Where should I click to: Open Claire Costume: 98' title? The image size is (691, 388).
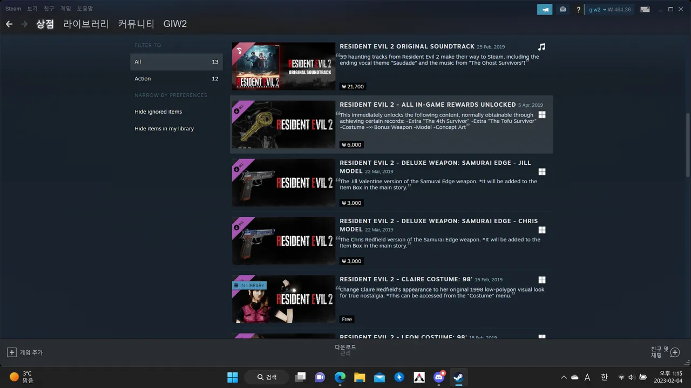pyautogui.click(x=406, y=279)
